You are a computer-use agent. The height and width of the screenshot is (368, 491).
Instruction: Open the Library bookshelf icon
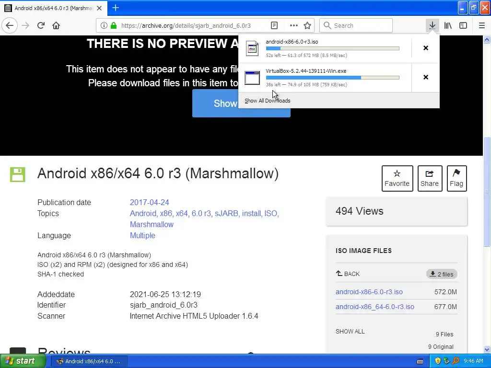pos(448,25)
